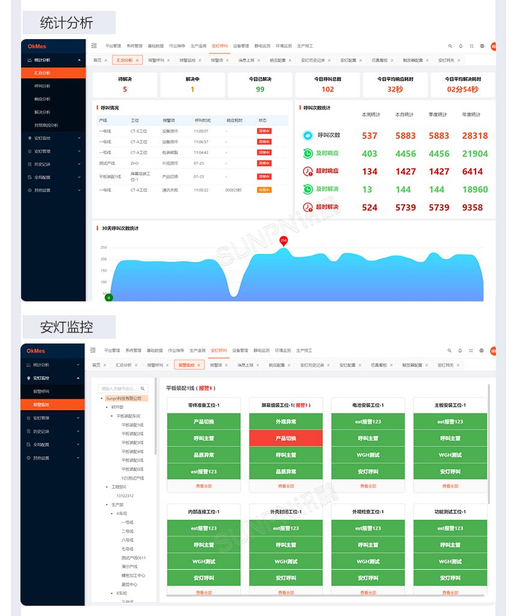
Task: Collapse the 统计分析 submenu chevron
Action: 79,60
